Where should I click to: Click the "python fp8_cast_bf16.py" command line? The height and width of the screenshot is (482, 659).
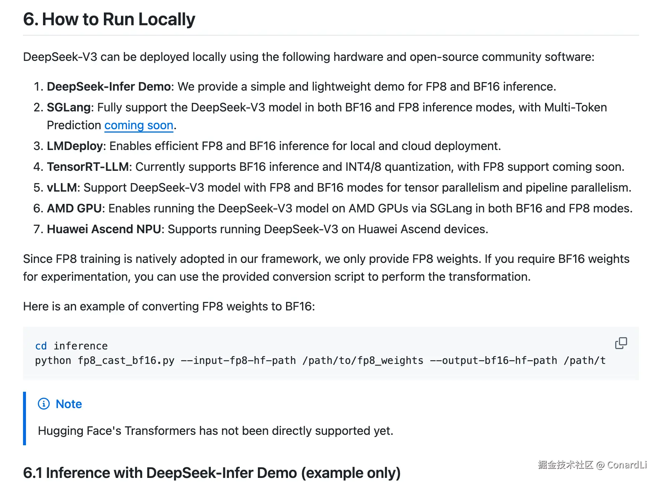click(105, 361)
